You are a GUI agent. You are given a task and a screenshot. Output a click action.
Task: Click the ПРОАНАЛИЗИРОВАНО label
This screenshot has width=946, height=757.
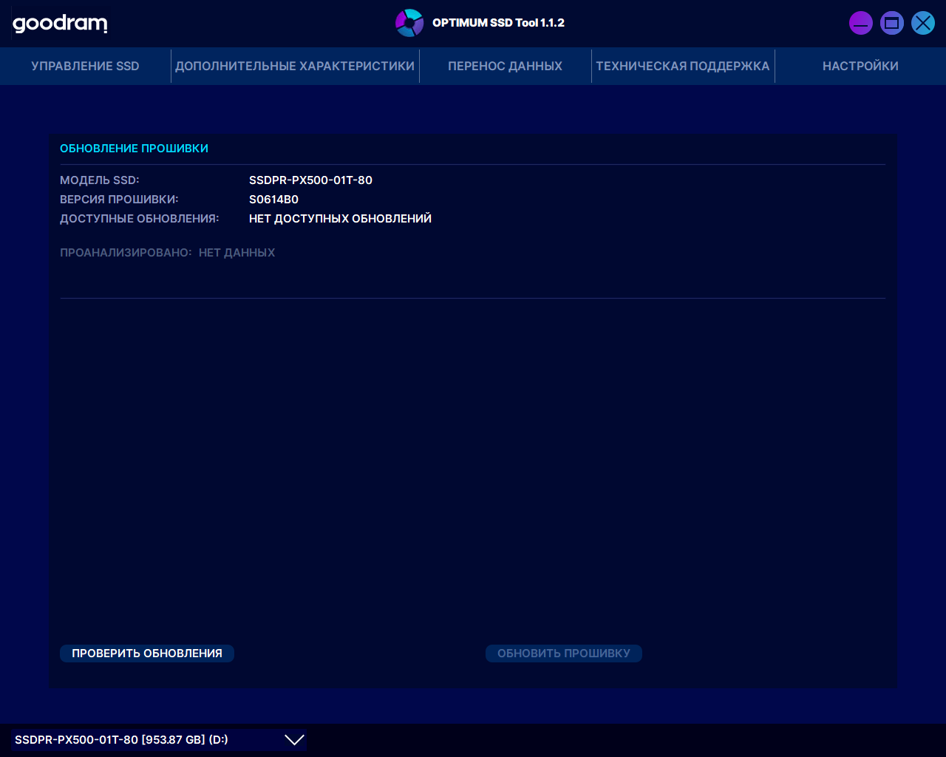click(x=126, y=253)
